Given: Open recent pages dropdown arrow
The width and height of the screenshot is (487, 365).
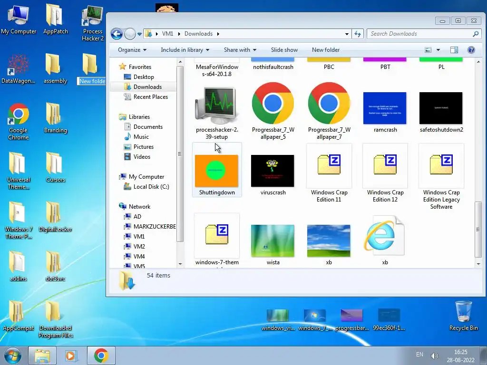Looking at the screenshot, I should click(139, 34).
